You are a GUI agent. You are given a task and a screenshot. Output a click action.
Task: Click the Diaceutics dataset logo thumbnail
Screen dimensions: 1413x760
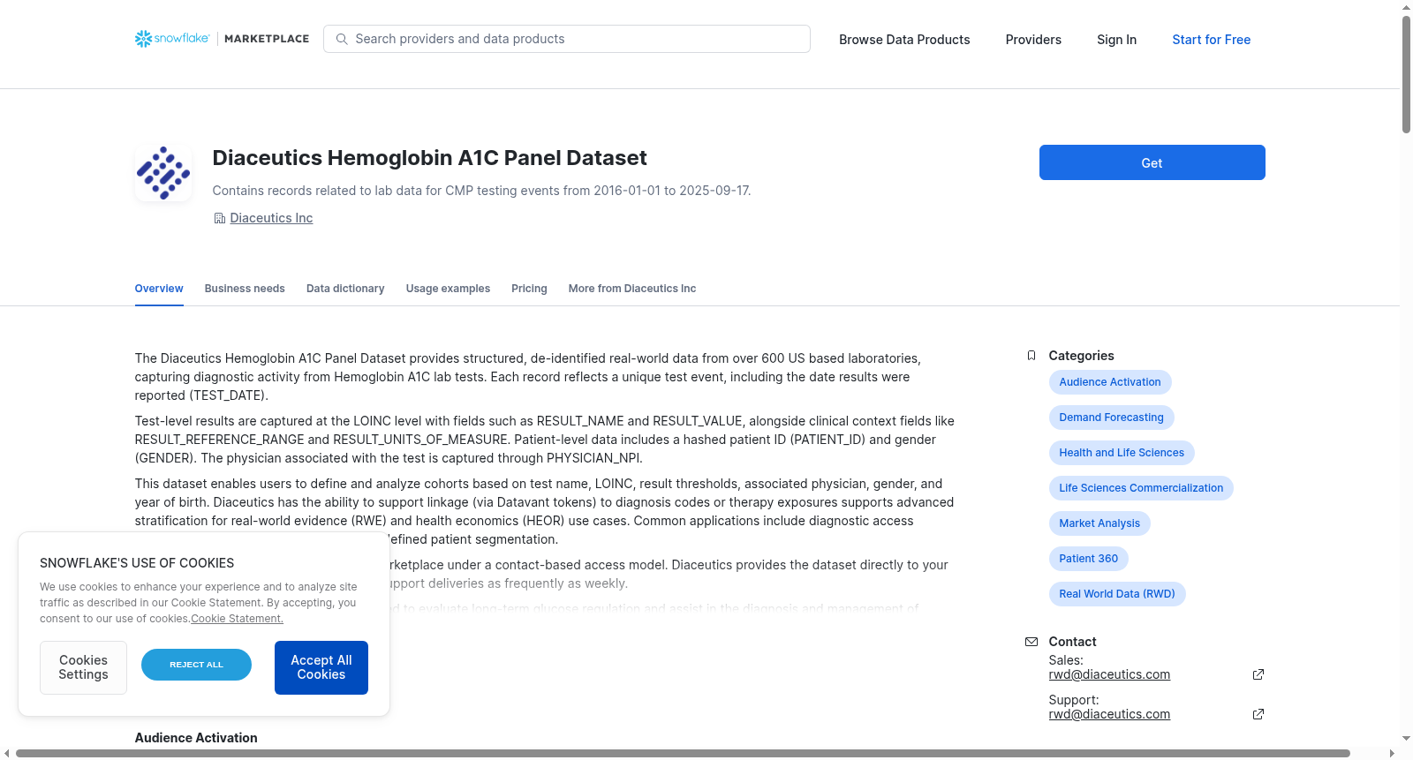(163, 173)
